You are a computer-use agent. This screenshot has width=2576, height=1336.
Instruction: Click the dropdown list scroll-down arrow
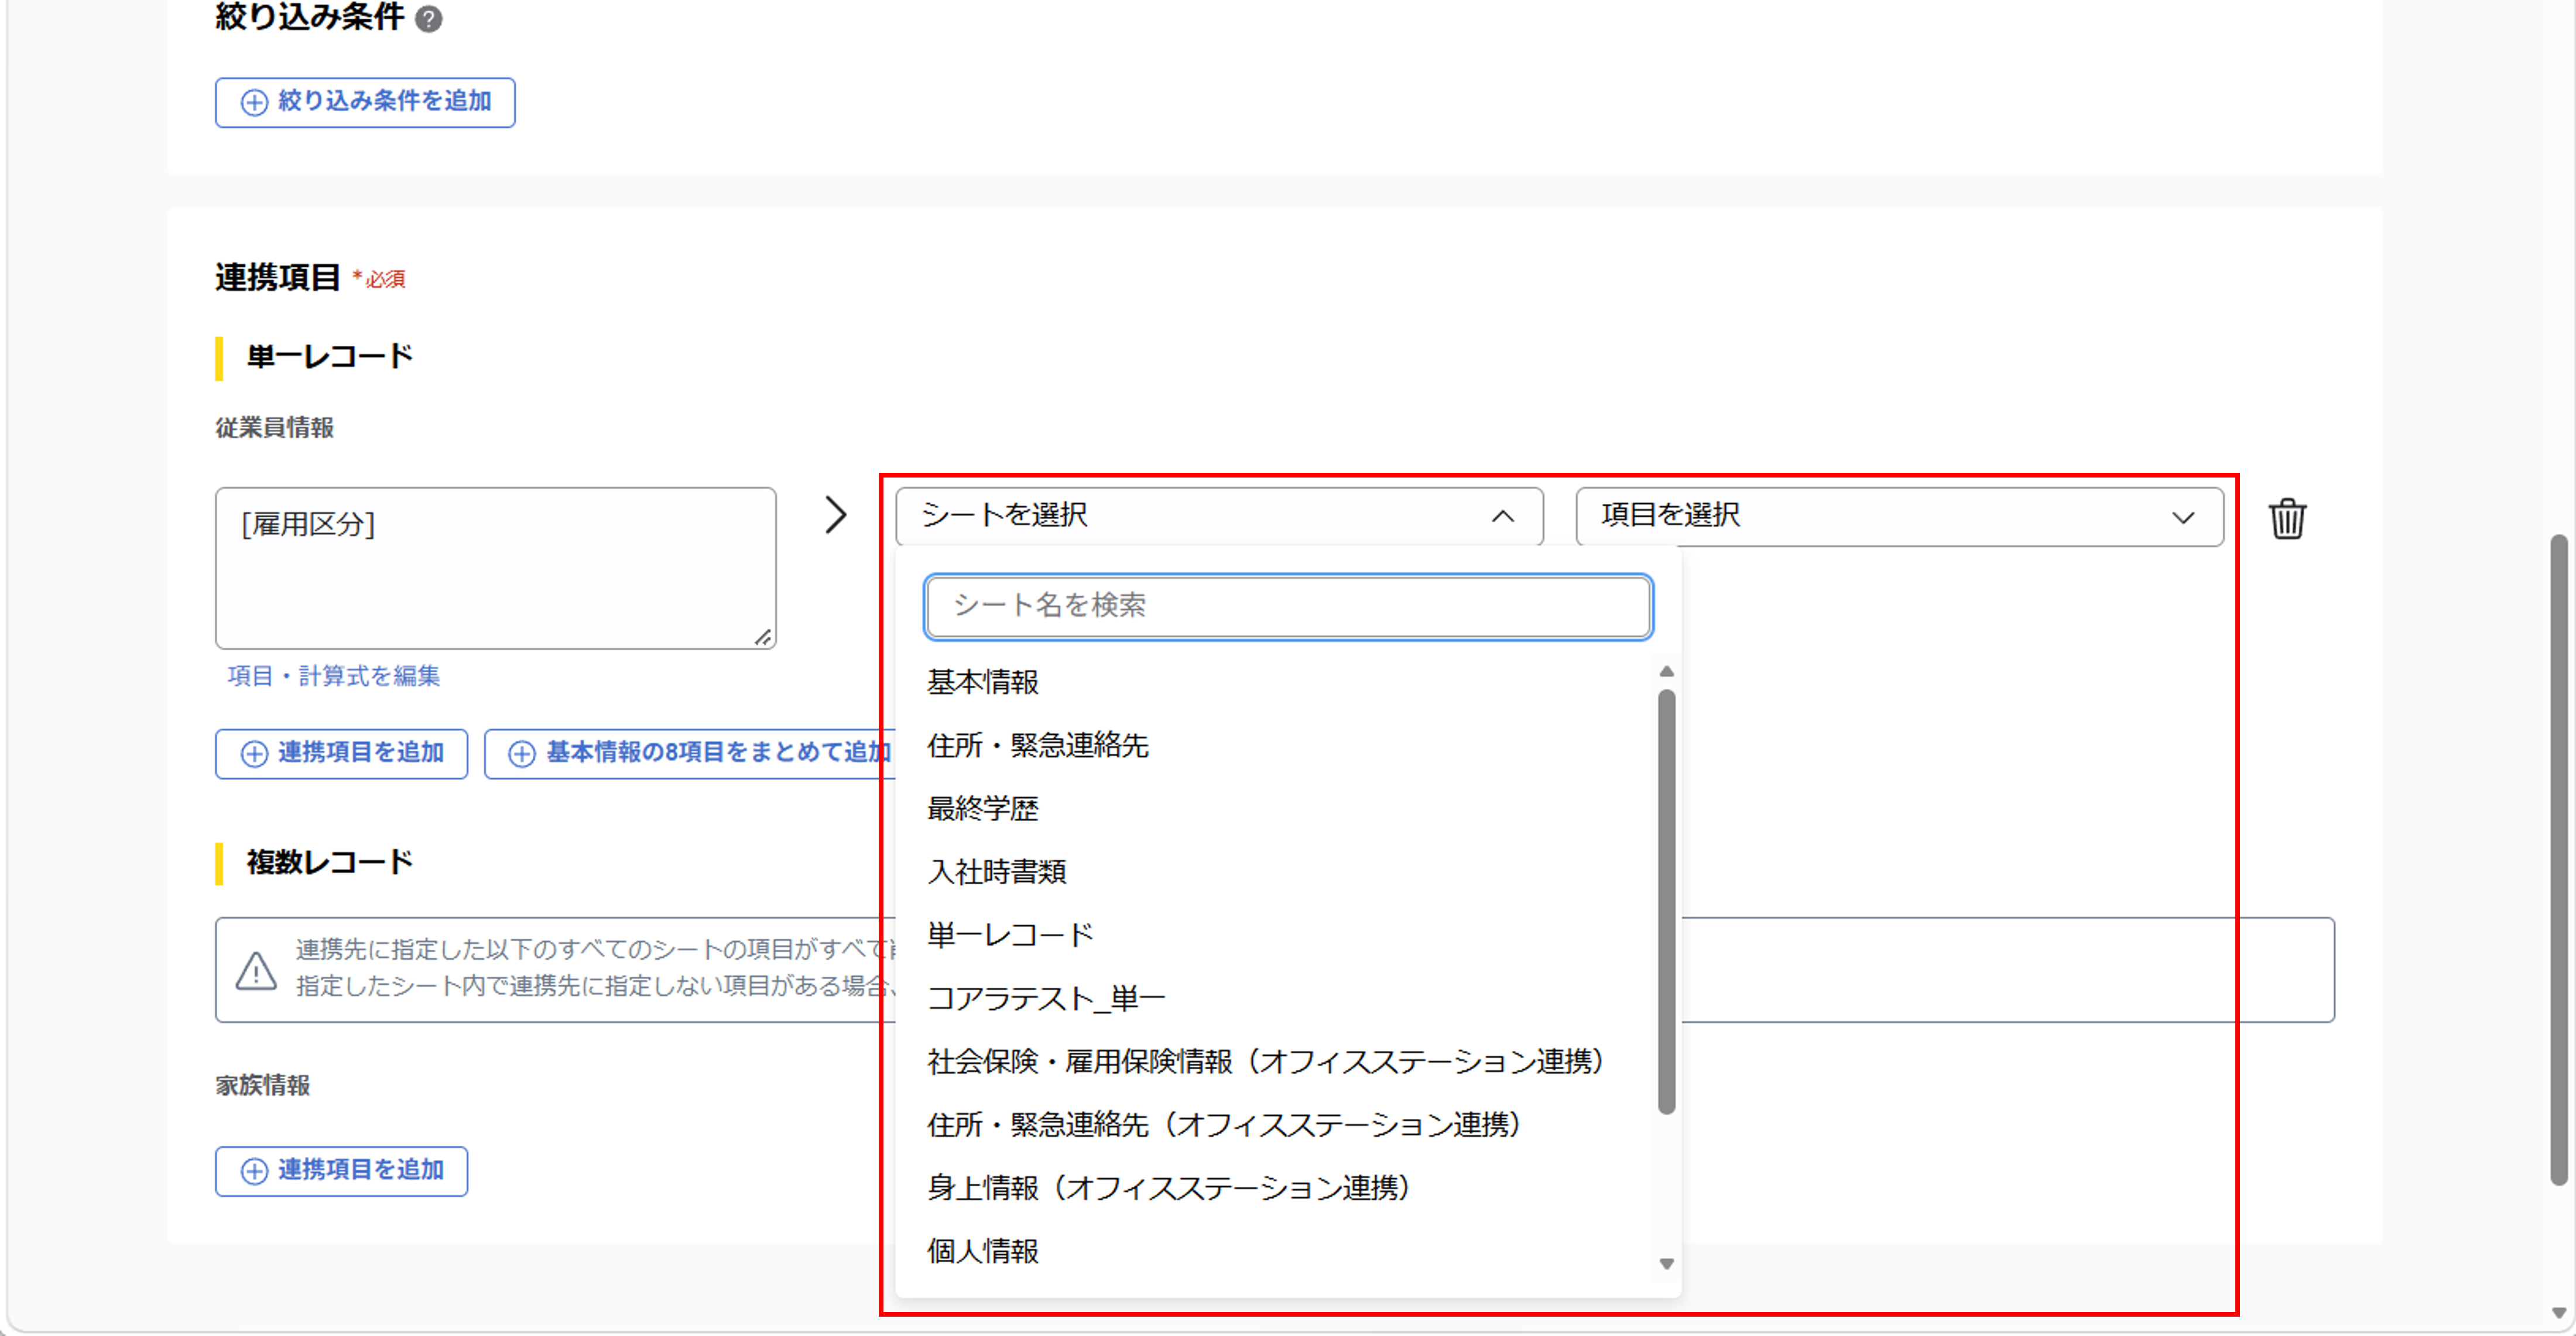(x=1666, y=1263)
